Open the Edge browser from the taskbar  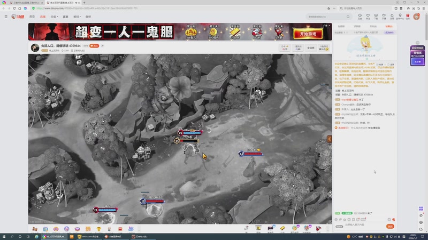36,237
